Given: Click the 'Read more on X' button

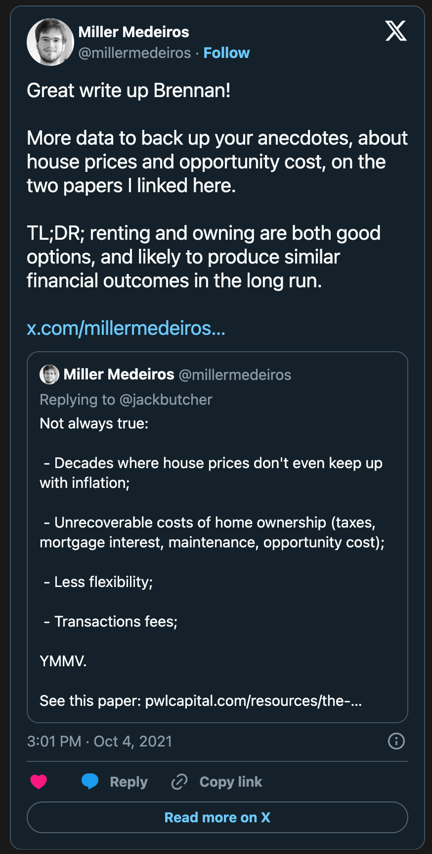Looking at the screenshot, I should coord(217,817).
